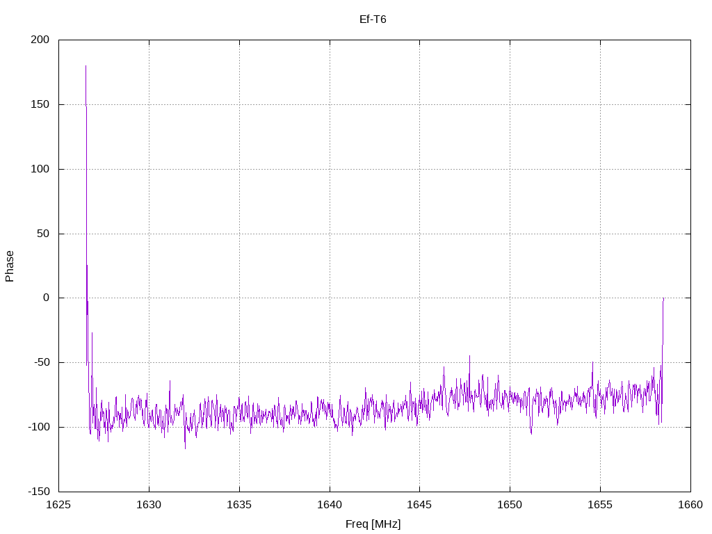Click the y-axis tick label 50
Screen dimensions: 712x534
(x=43, y=234)
